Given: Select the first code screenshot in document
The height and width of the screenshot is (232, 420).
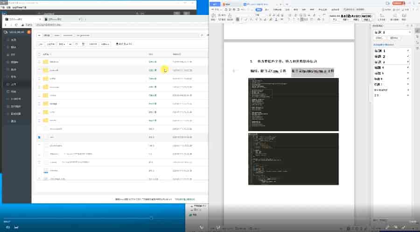Looking at the screenshot, I should (x=293, y=104).
